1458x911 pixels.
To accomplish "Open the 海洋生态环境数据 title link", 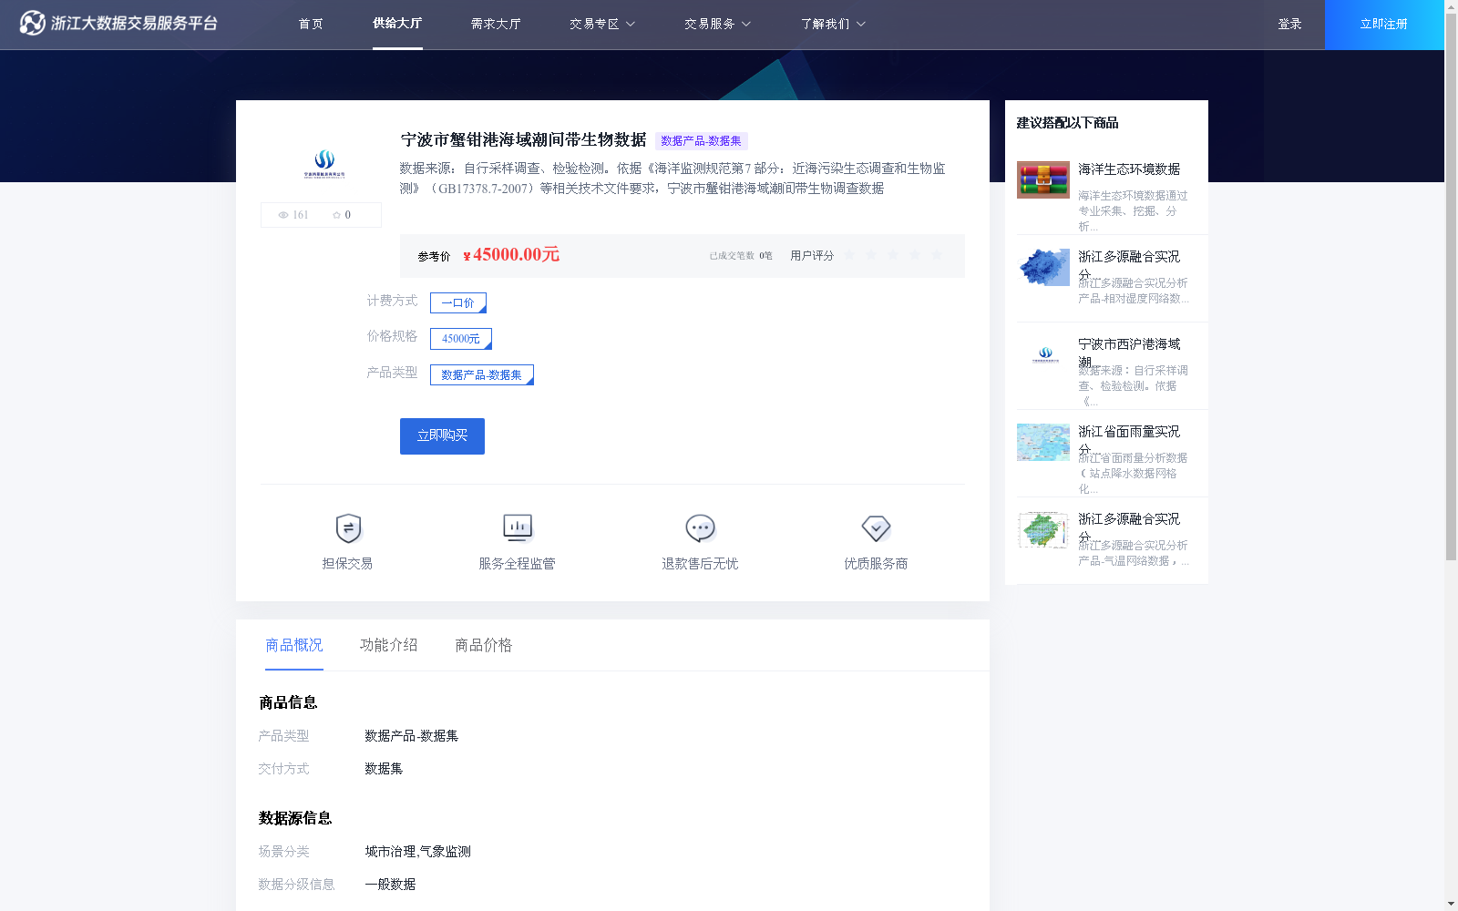I will [1129, 169].
